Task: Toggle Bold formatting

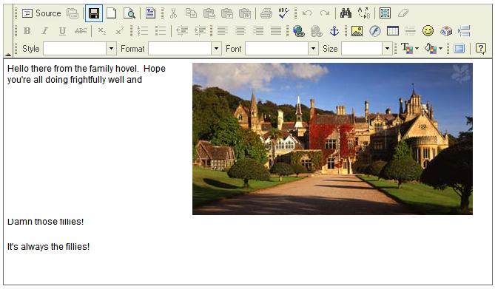Action: coord(27,31)
